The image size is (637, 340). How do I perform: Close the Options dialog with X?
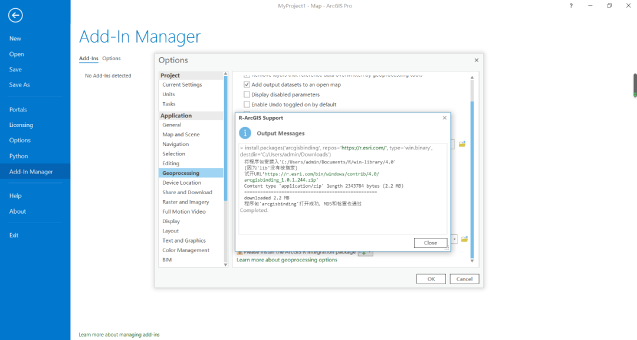(477, 60)
